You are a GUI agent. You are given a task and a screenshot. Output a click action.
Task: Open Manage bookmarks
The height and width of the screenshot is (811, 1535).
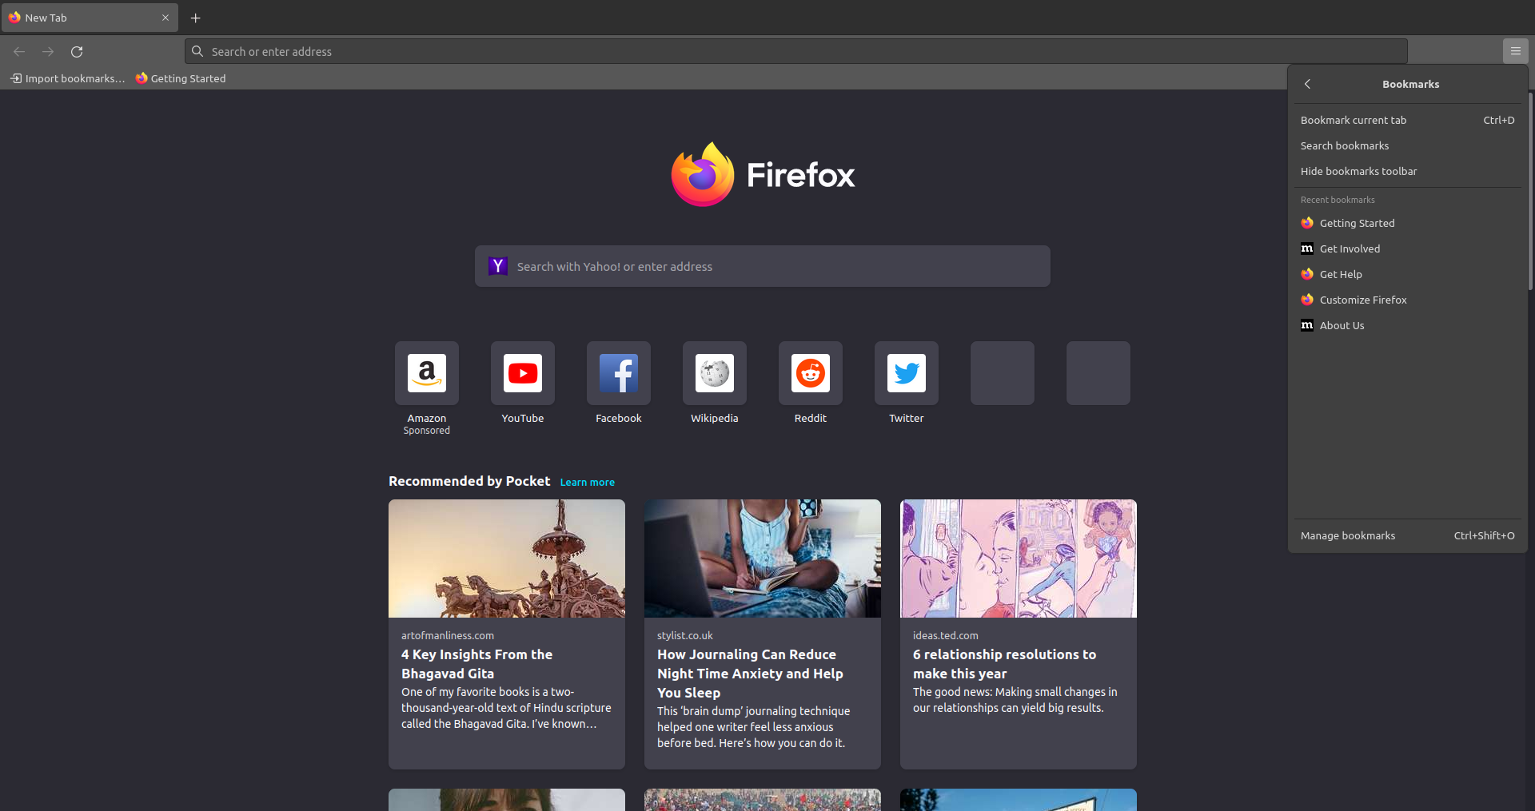click(1348, 535)
